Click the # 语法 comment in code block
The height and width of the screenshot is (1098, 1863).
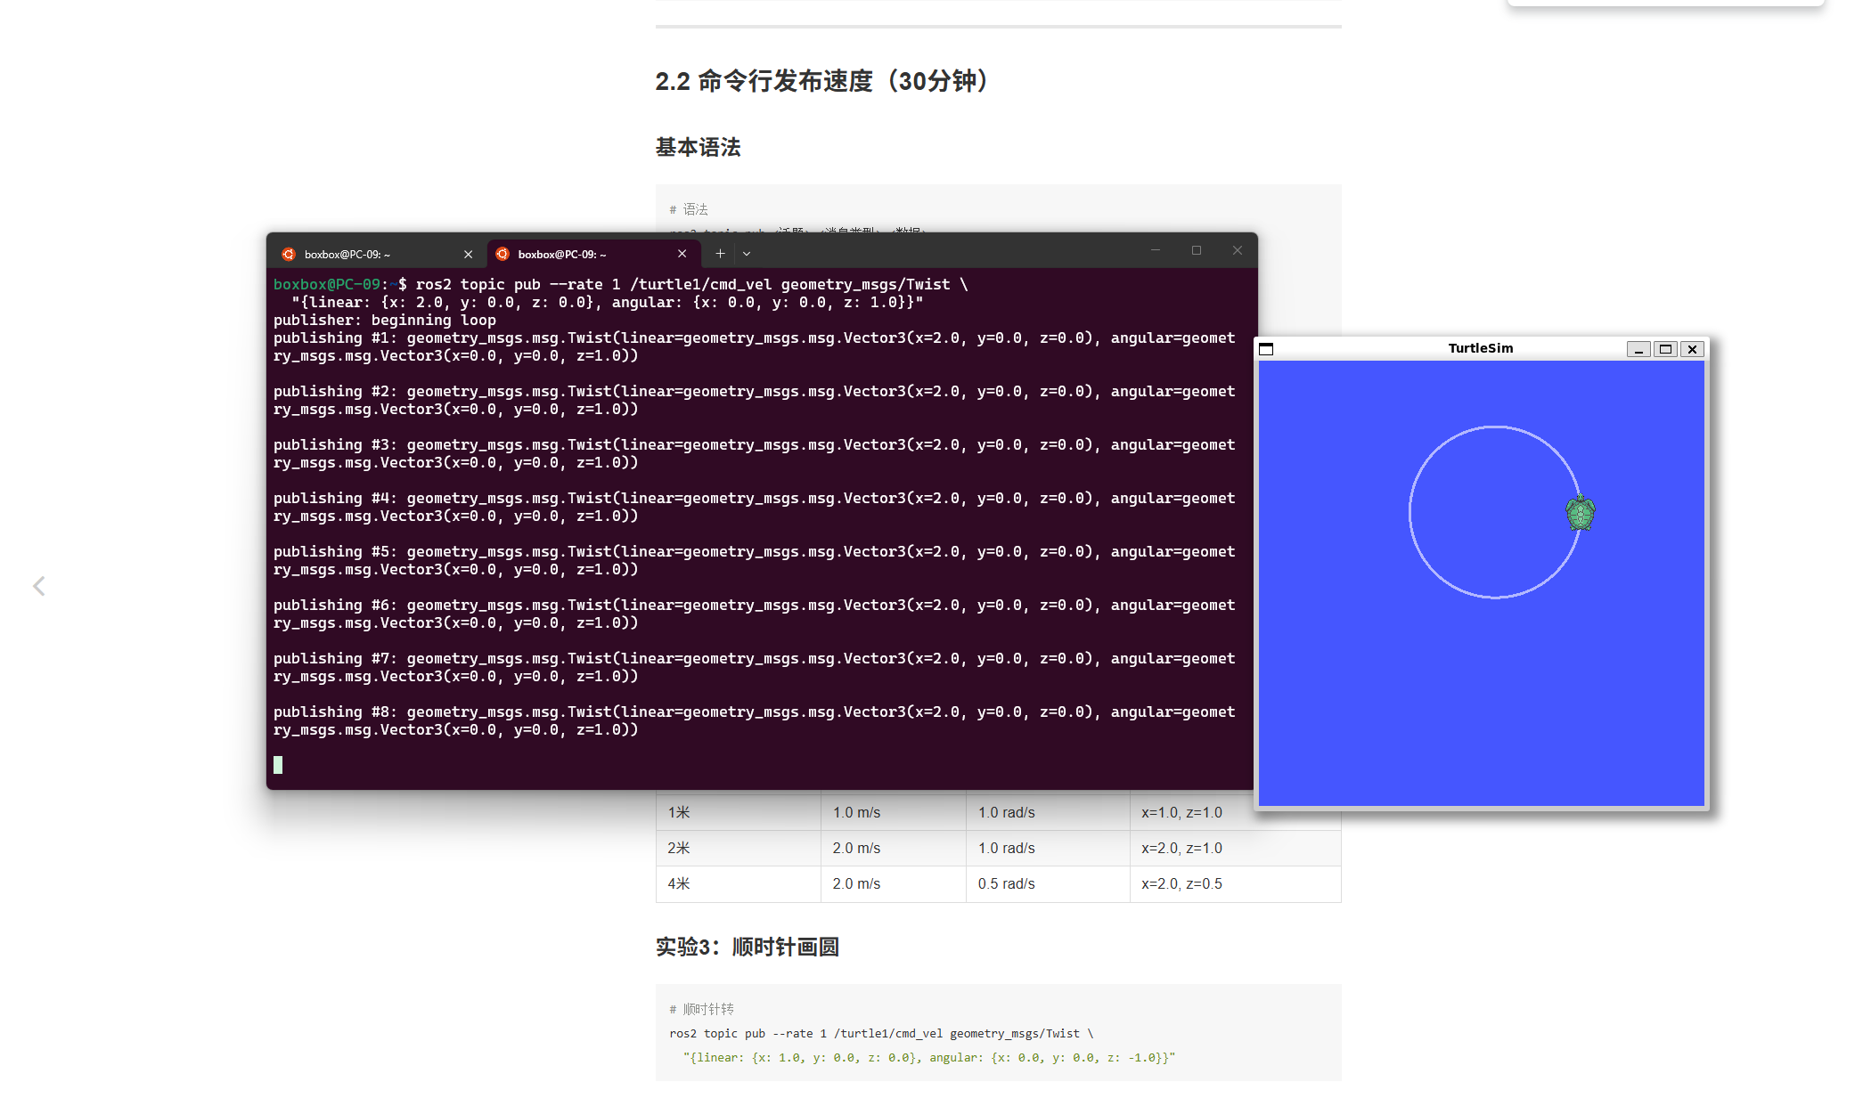(x=689, y=209)
